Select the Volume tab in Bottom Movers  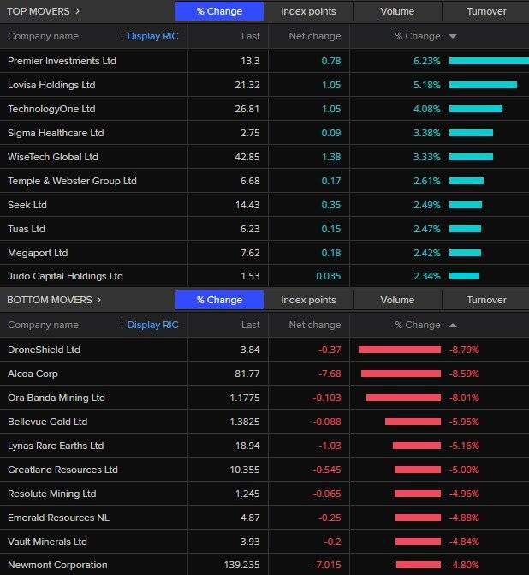click(397, 300)
